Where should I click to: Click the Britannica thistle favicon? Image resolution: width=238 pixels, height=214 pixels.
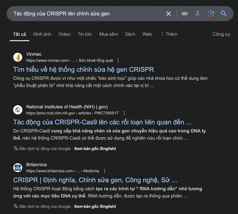pyautogui.click(x=17, y=168)
